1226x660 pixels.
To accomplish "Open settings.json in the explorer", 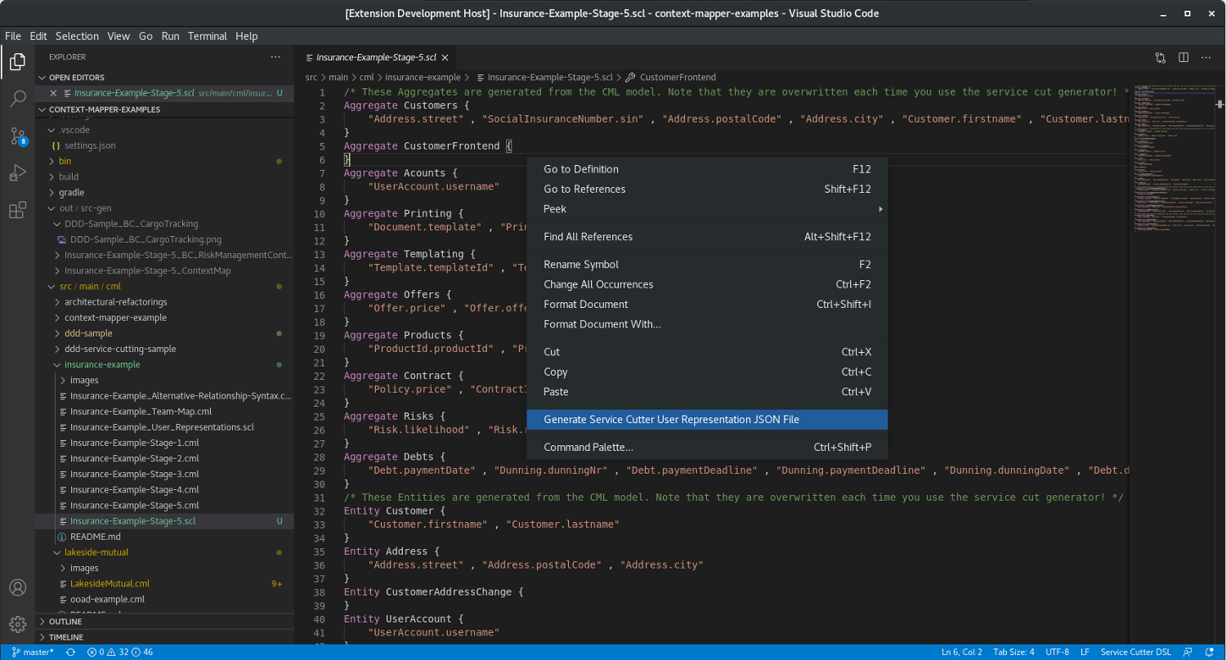I will [90, 145].
